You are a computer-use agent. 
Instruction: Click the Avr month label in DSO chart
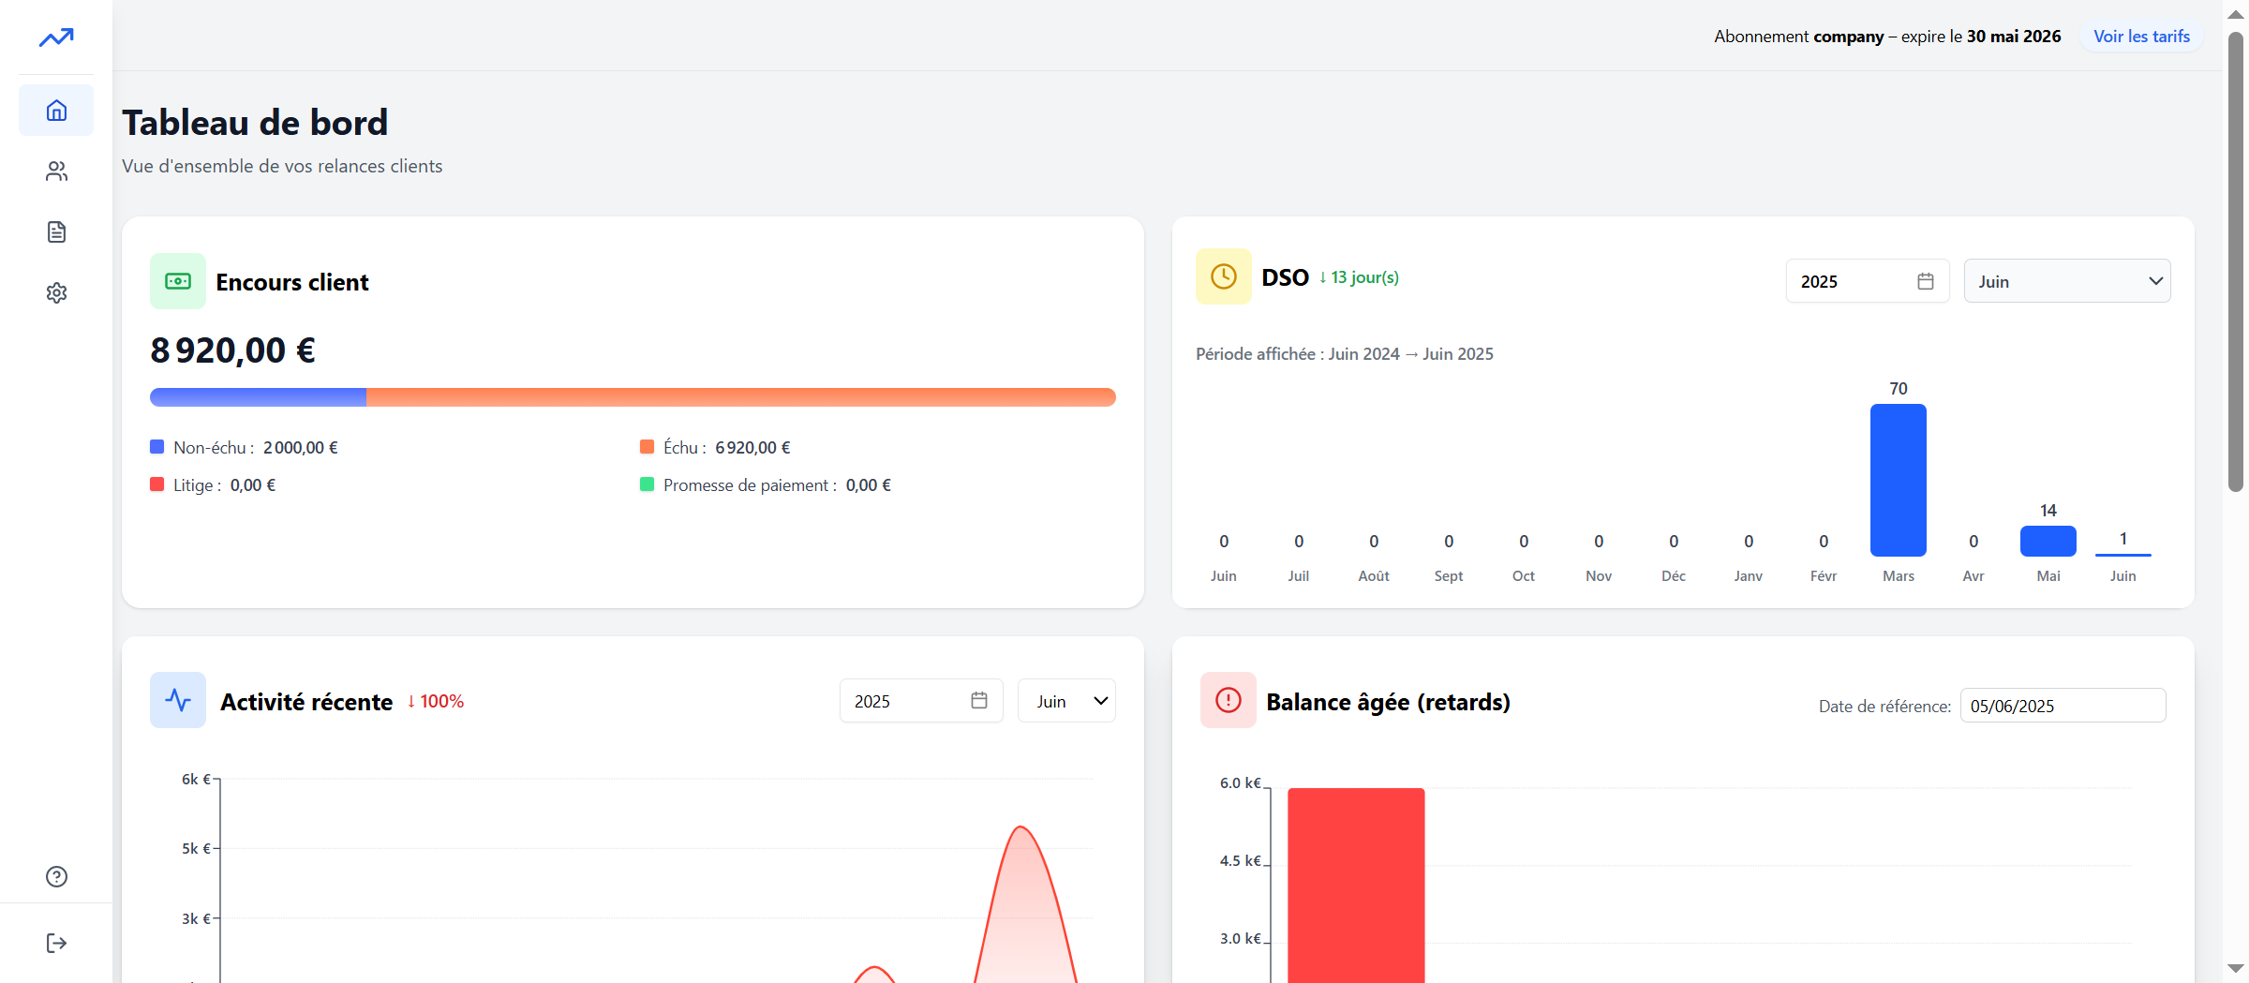coord(1973,576)
